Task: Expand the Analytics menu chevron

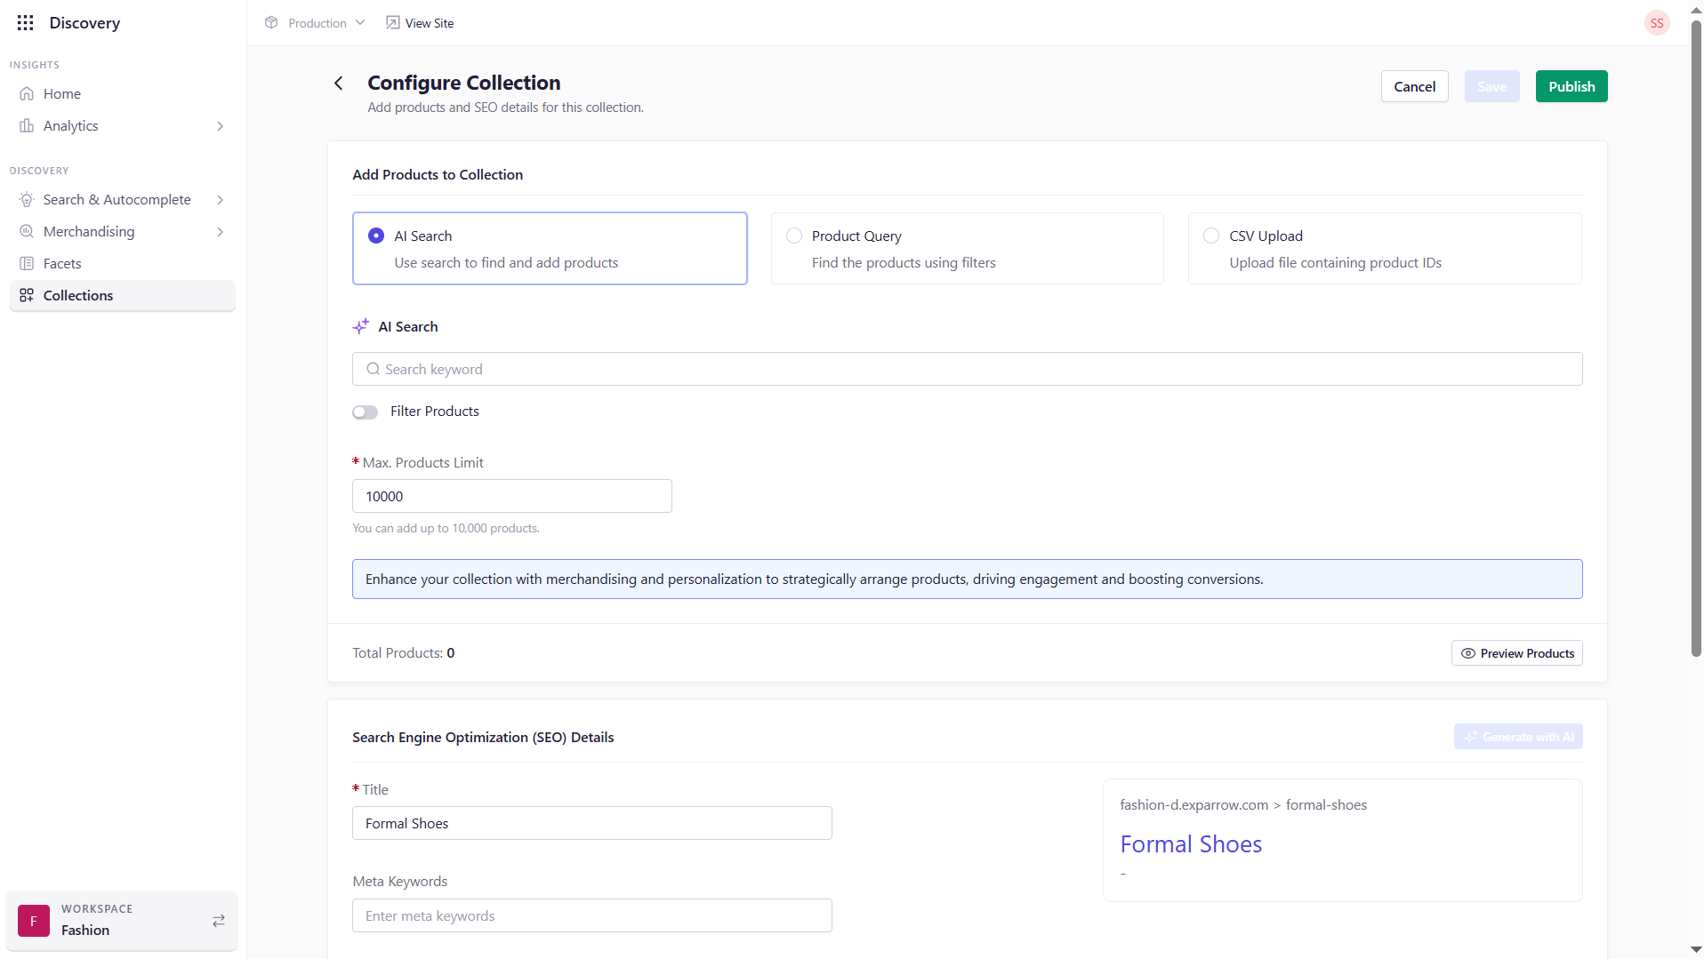Action: (221, 126)
